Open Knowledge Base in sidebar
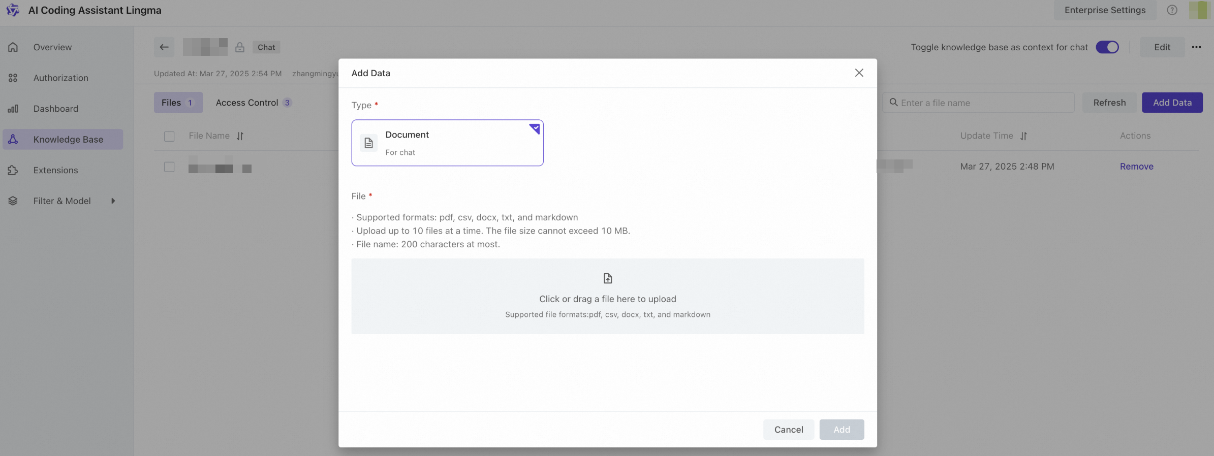 tap(63, 139)
